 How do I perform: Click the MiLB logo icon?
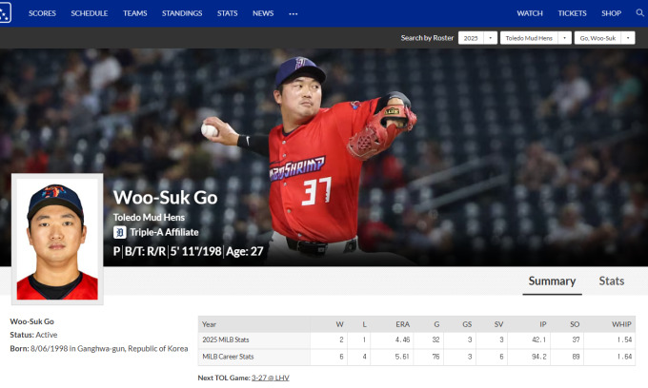[x=5, y=13]
